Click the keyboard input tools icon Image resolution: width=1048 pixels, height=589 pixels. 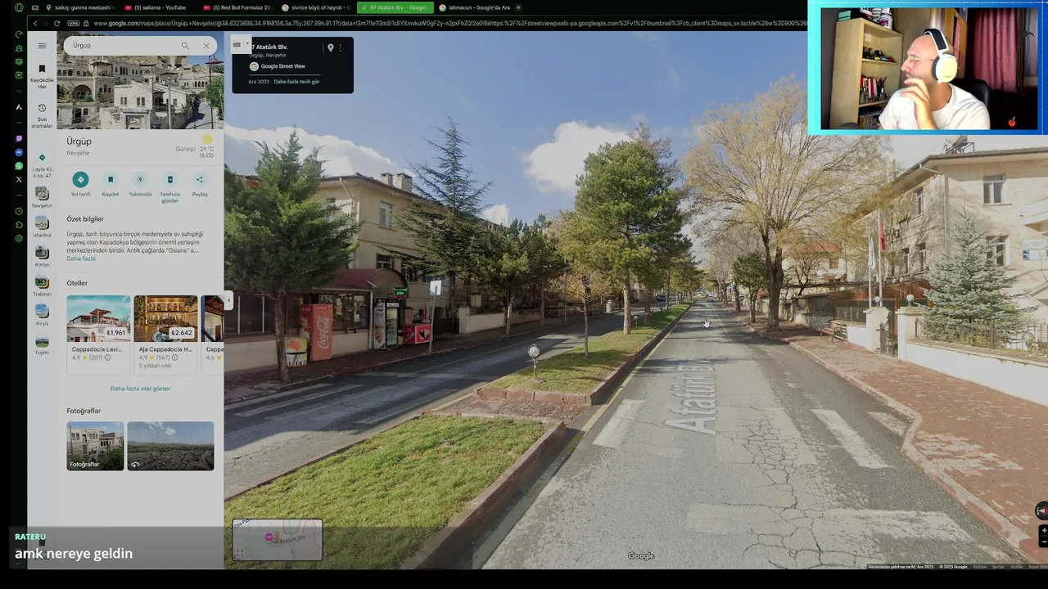237,45
